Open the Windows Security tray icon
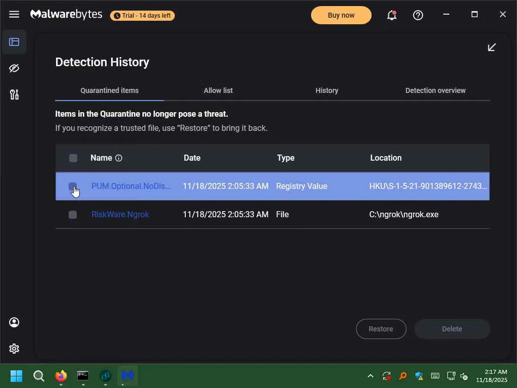Viewport: 517px width, 388px height. pyautogui.click(x=419, y=376)
